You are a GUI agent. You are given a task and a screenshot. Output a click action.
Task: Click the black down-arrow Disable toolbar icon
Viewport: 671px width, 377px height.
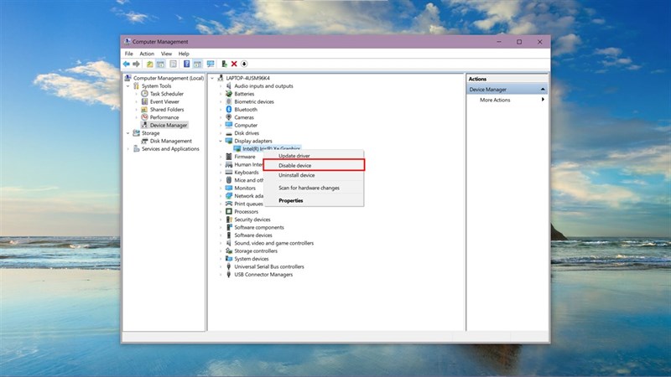tap(244, 64)
